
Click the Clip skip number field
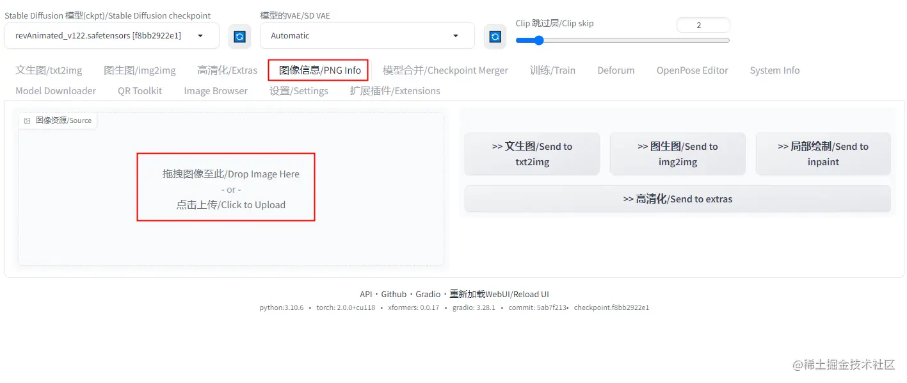703,25
